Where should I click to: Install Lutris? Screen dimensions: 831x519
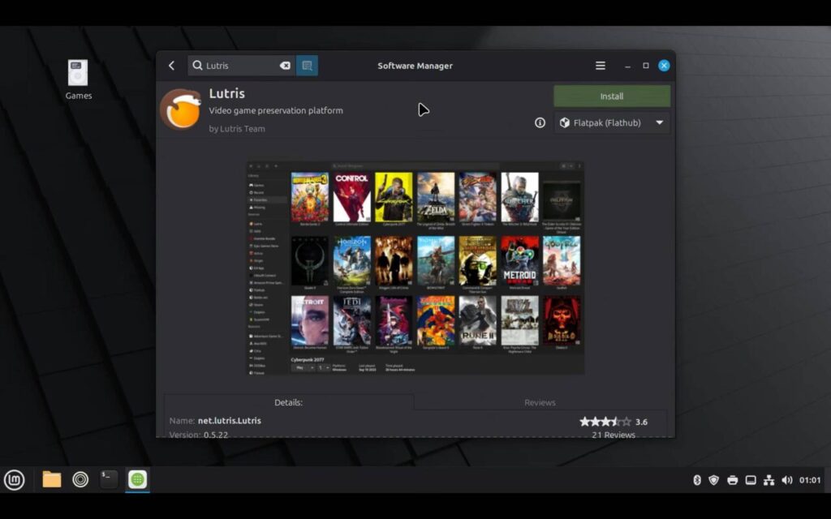coord(612,97)
